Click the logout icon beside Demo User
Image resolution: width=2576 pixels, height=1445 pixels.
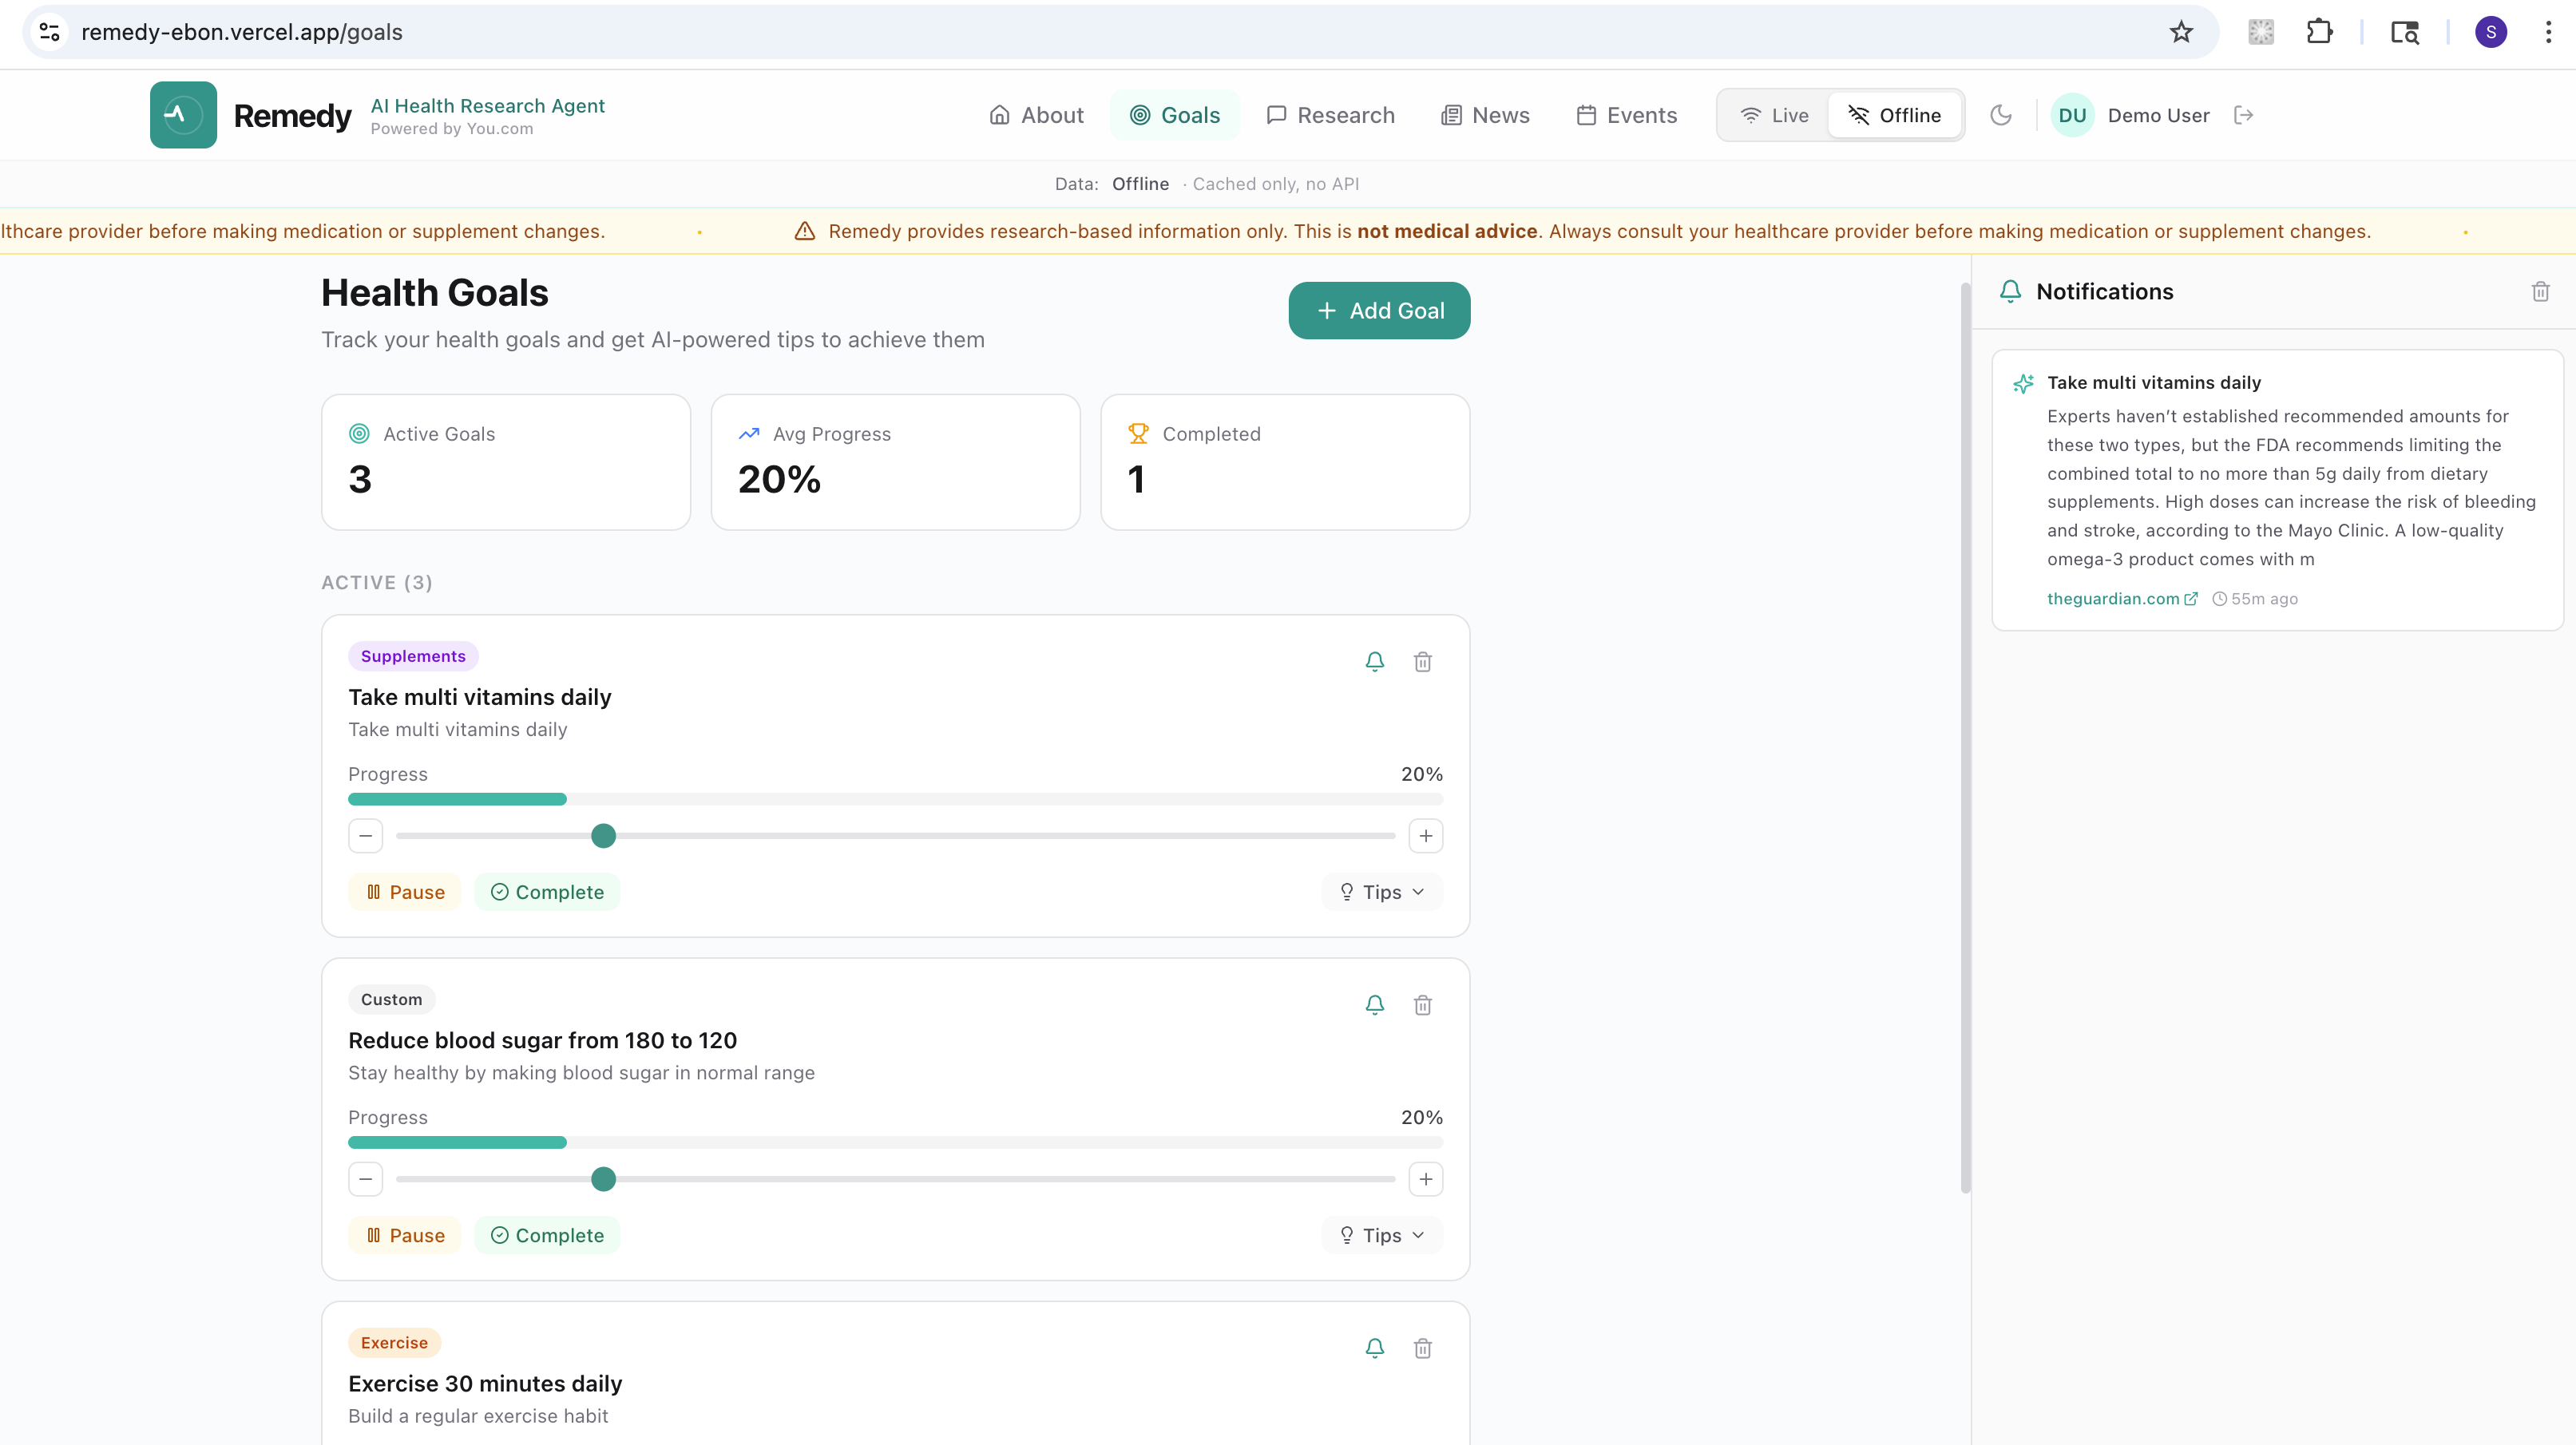coord(2243,115)
